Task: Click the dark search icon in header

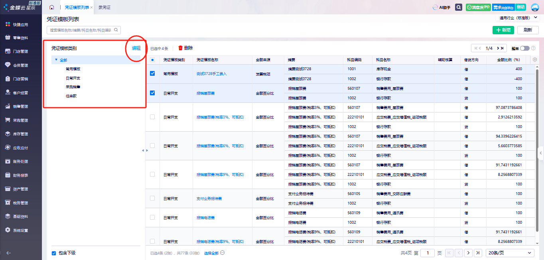Action: 459,8
